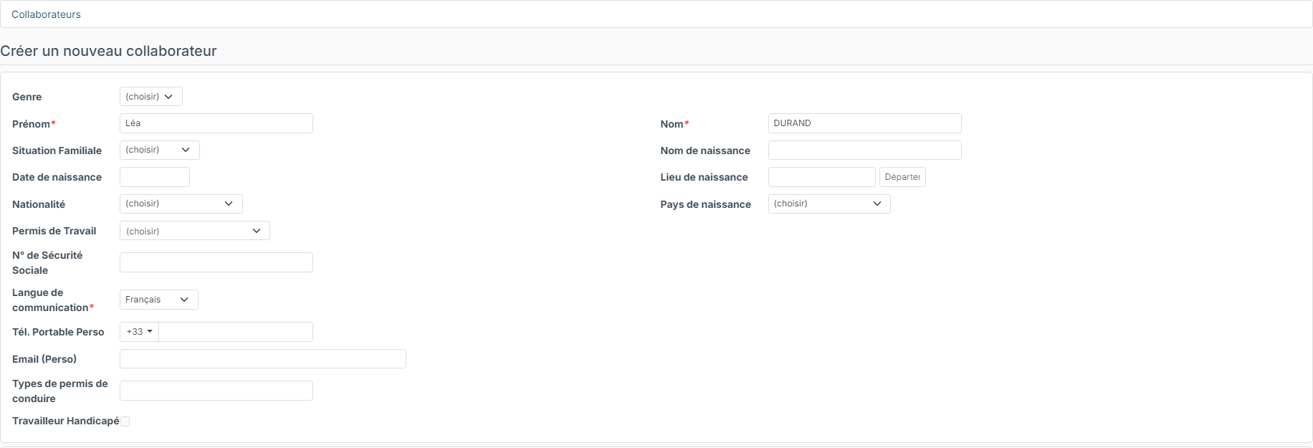Click the Créer un nouveau collaborateur heading
Image resolution: width=1313 pixels, height=448 pixels.
(108, 51)
